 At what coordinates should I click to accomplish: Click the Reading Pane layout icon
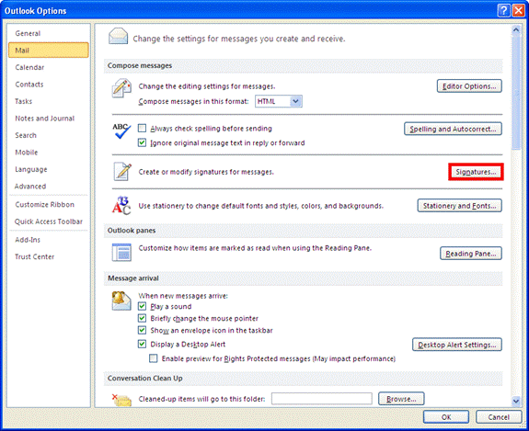pyautogui.click(x=121, y=253)
